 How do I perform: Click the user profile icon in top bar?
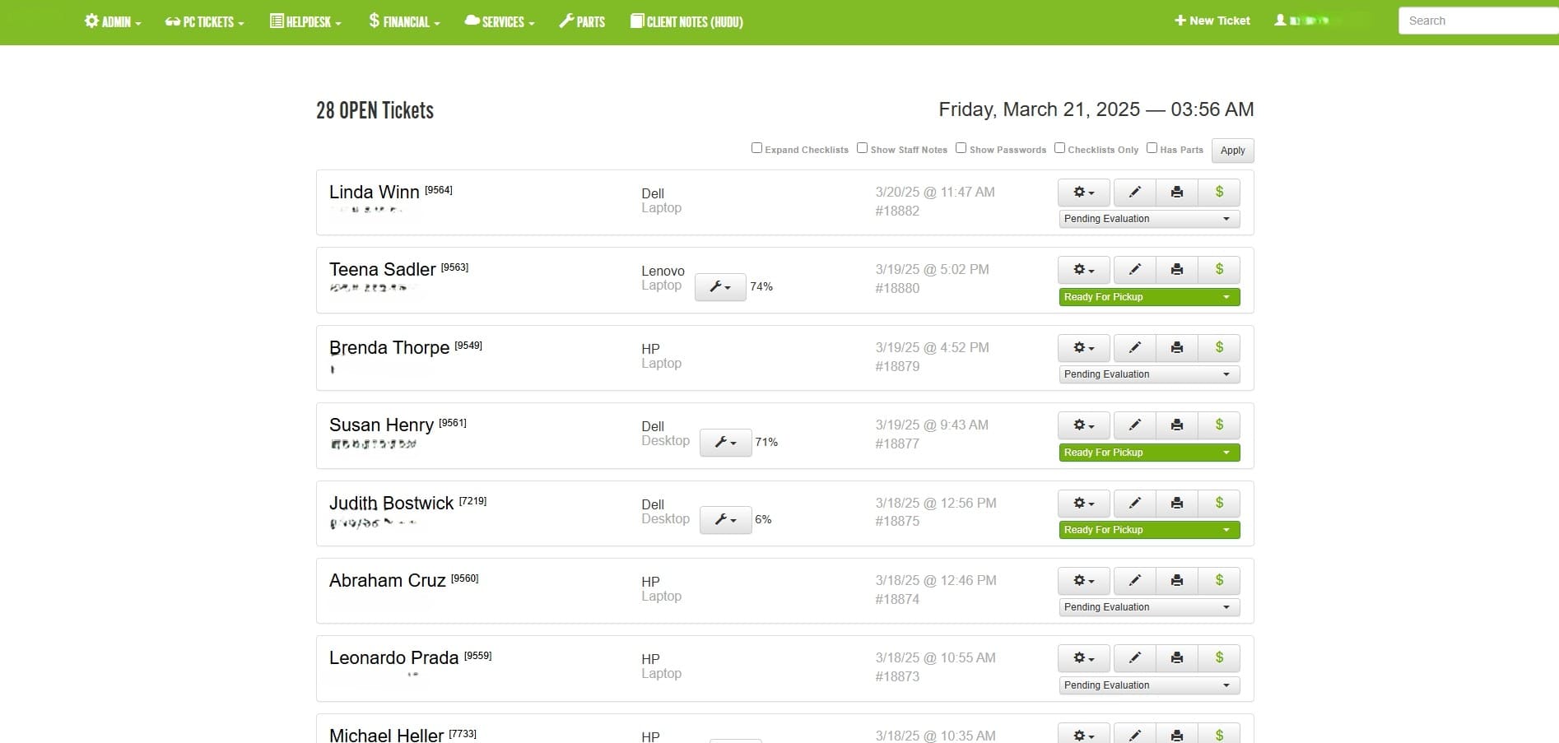[1280, 21]
